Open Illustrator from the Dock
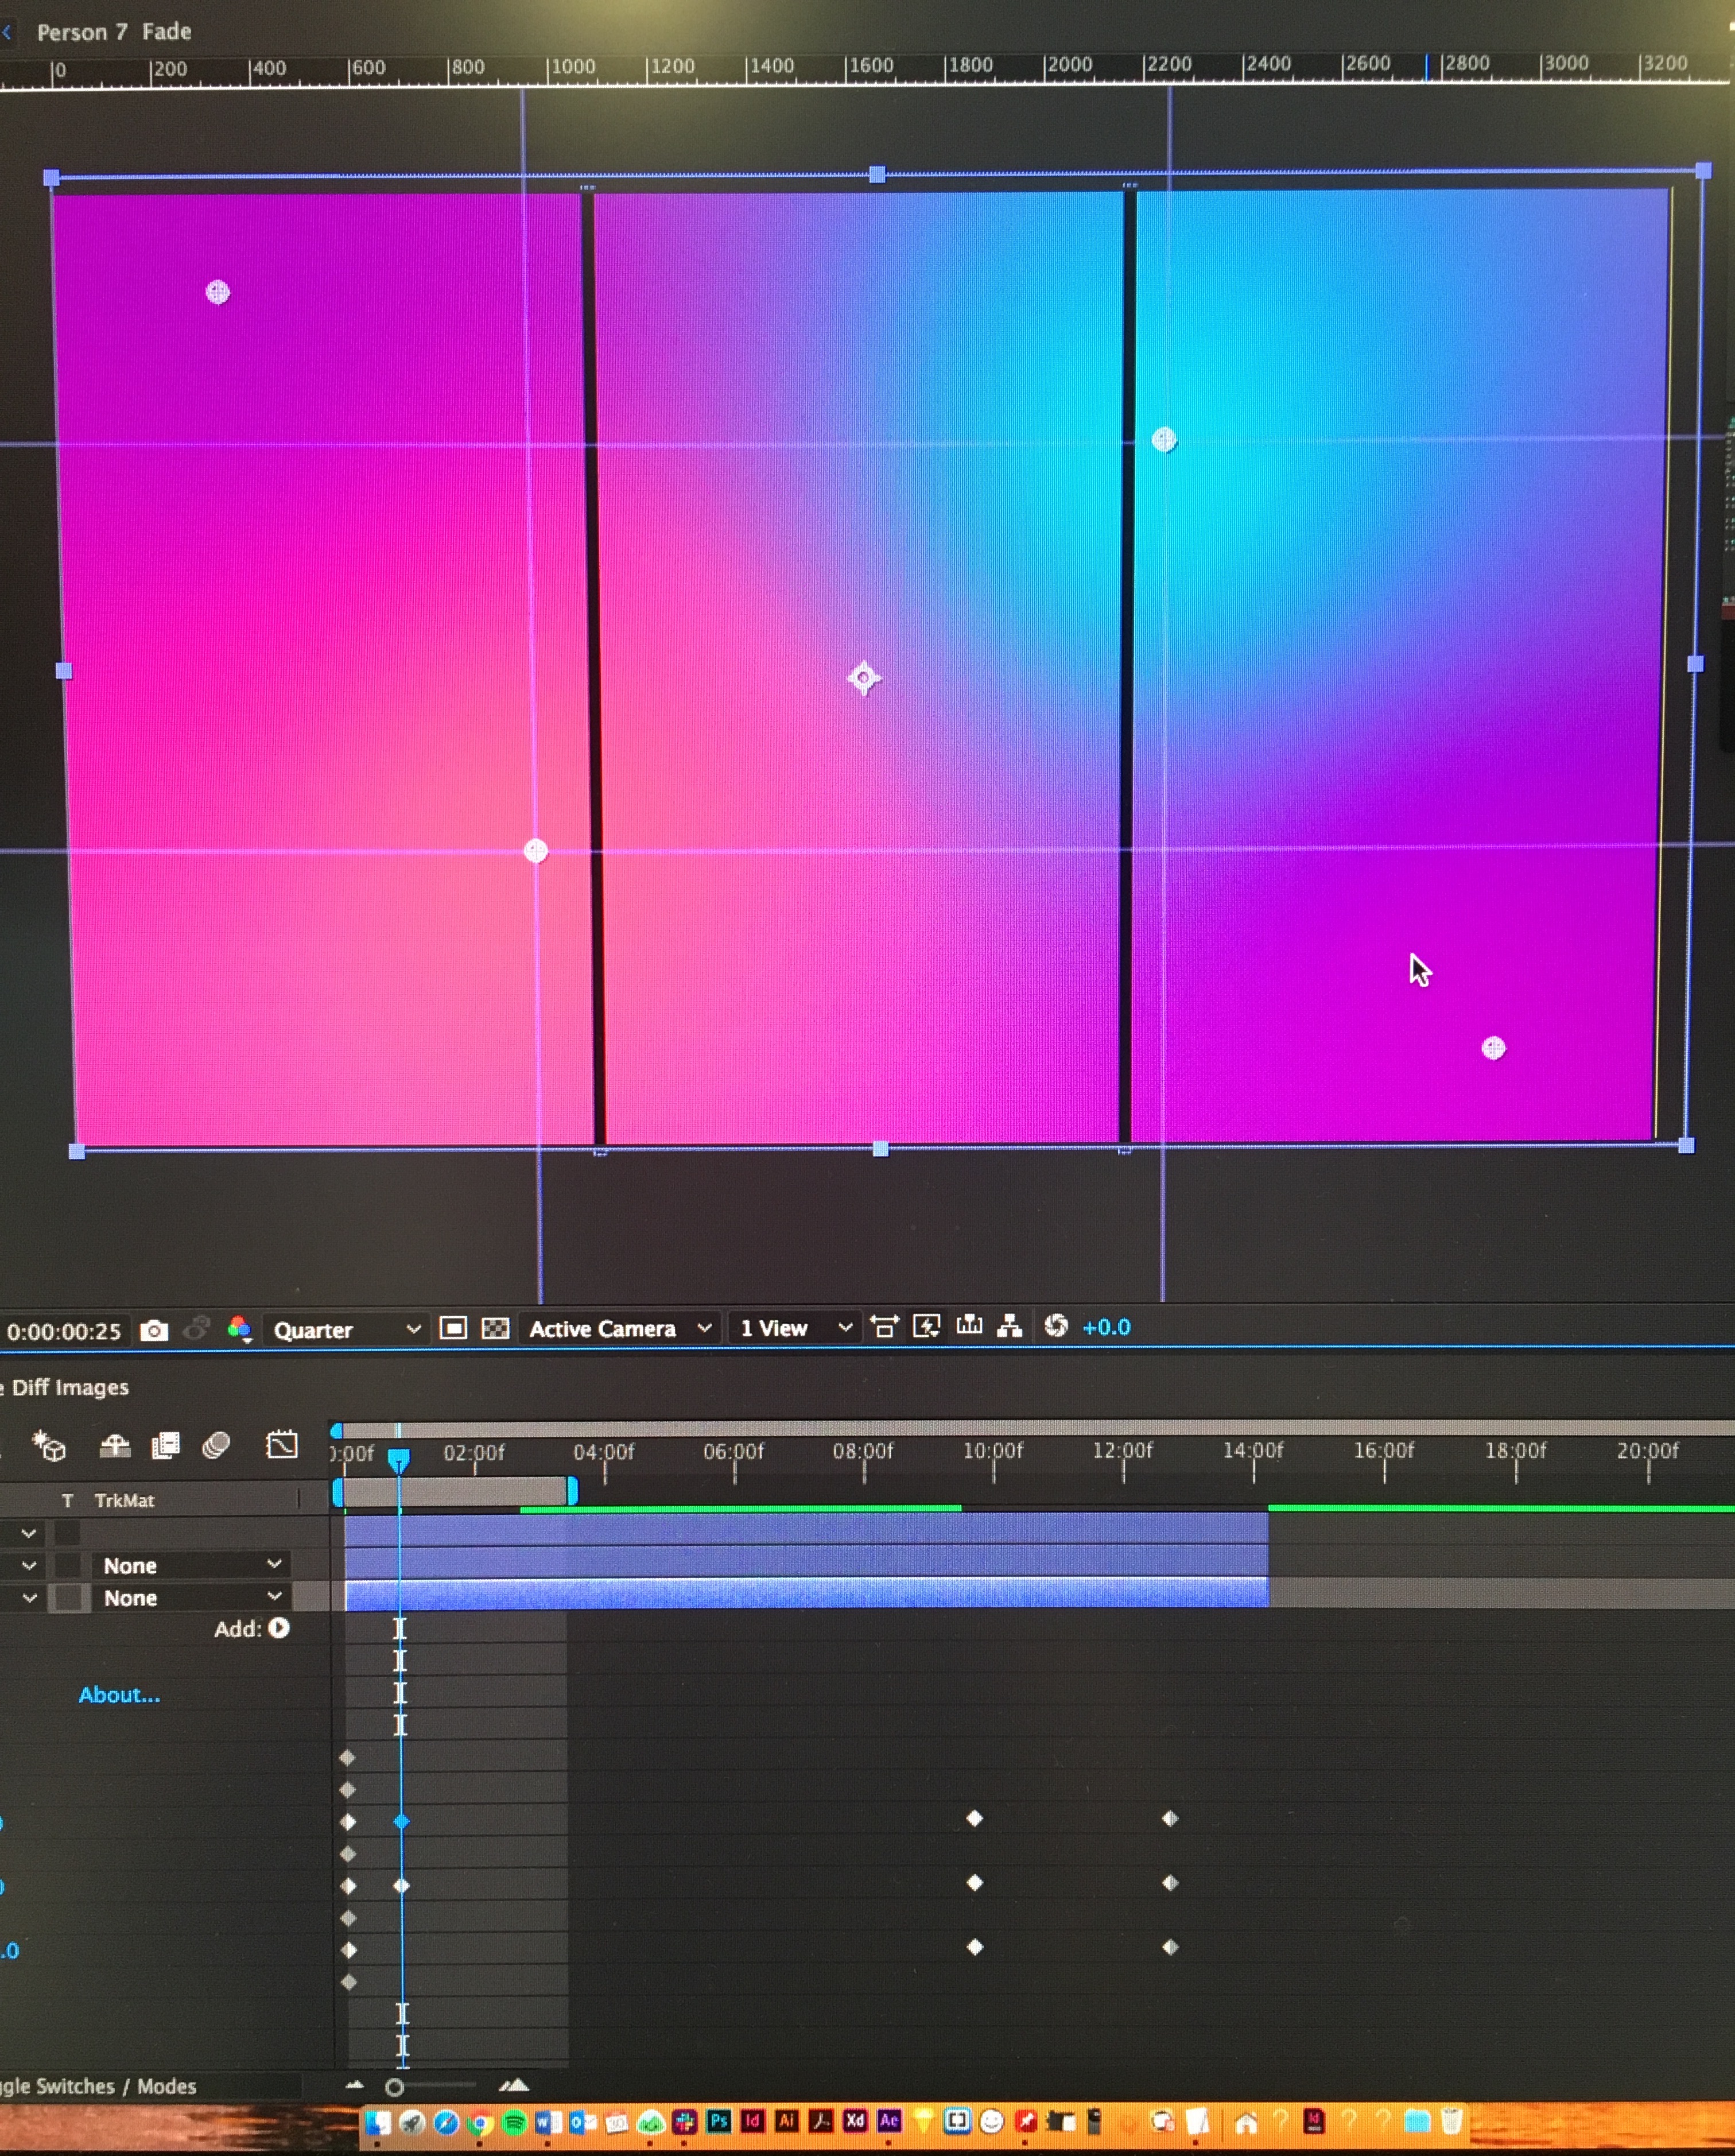Image resolution: width=1735 pixels, height=2156 pixels. pyautogui.click(x=787, y=2121)
